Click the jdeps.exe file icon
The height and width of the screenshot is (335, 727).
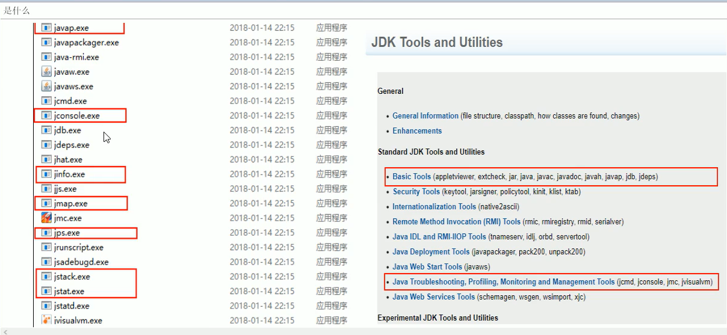point(46,144)
